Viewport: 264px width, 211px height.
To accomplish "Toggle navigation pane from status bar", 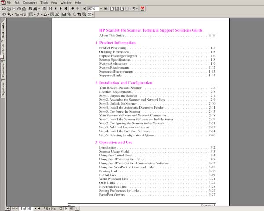I will point(8,209).
